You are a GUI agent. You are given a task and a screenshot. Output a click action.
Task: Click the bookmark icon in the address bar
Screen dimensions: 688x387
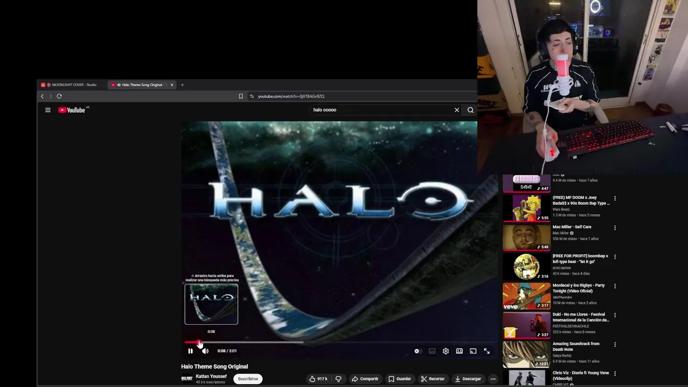[x=241, y=96]
